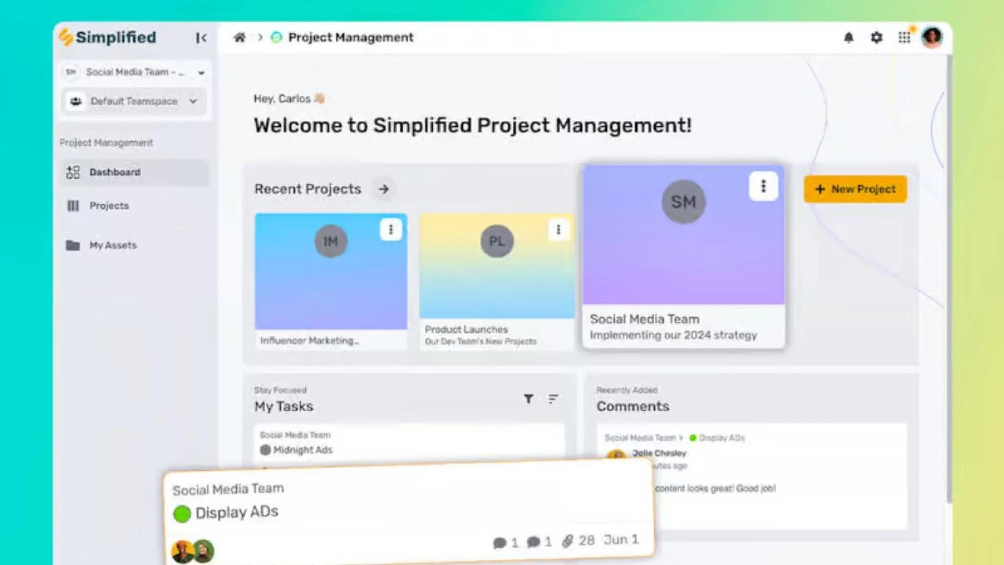Open Influencer Marketing card options menu

click(391, 229)
